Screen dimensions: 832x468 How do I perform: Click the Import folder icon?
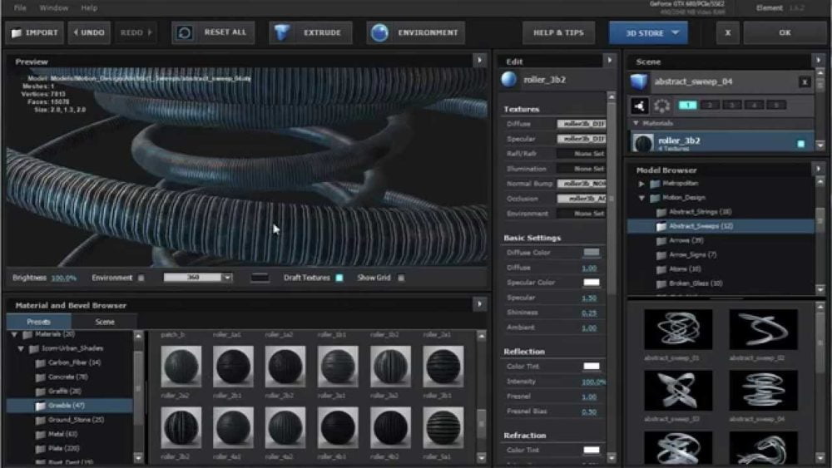point(17,33)
